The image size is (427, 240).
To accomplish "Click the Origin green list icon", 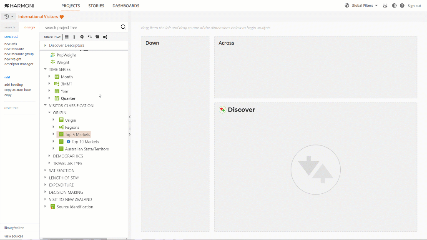I will (61, 120).
